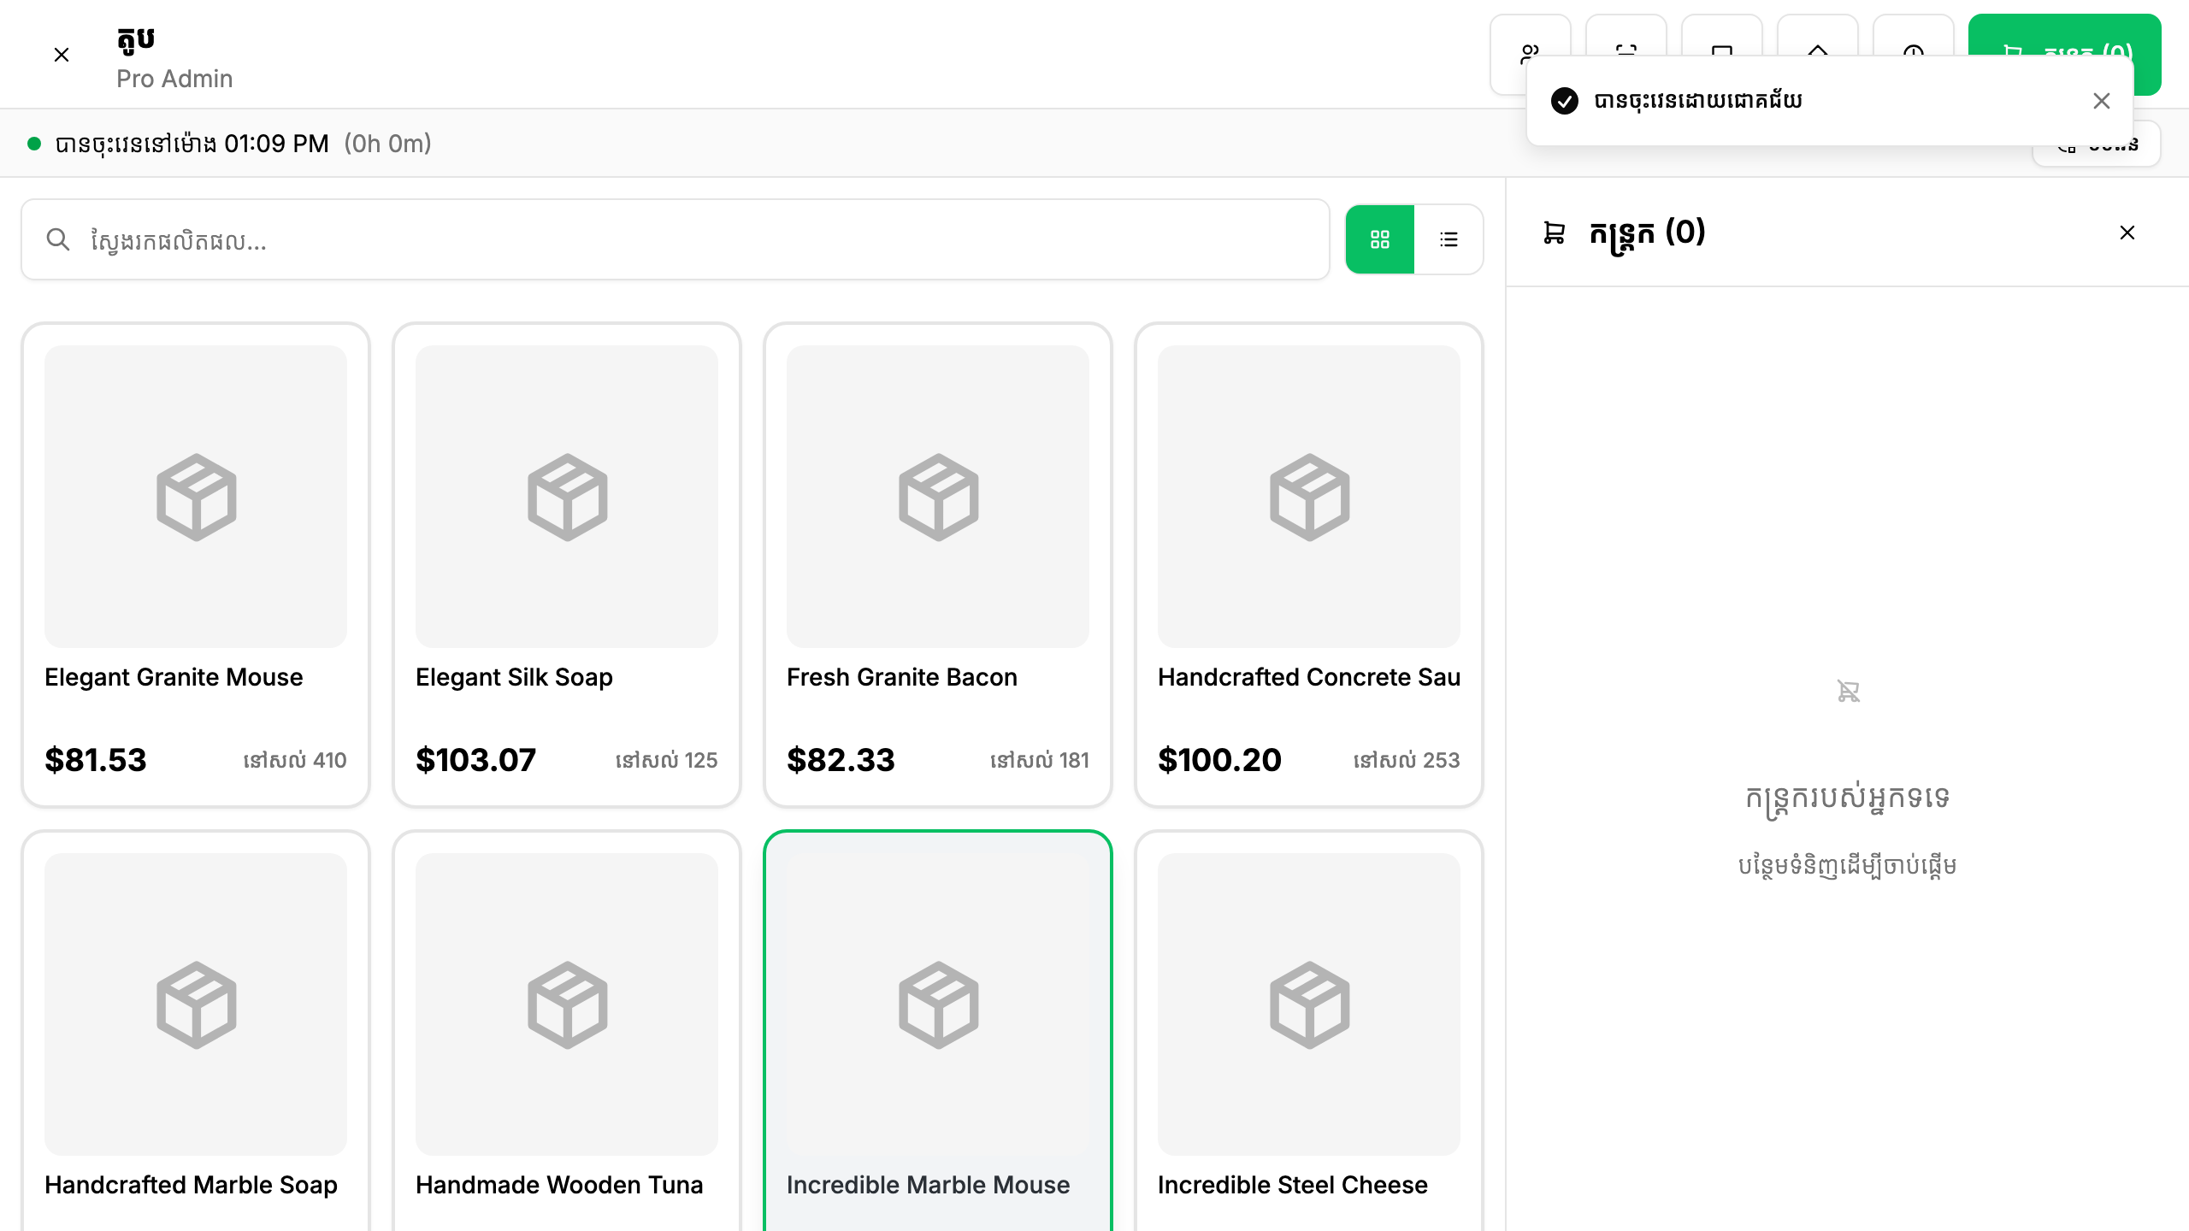This screenshot has width=2189, height=1231.
Task: Select the Handmade Wooden Tuna product name
Action: 559,1185
